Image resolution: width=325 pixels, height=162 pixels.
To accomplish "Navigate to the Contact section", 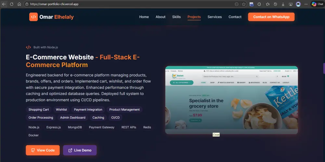I will click(x=235, y=17).
